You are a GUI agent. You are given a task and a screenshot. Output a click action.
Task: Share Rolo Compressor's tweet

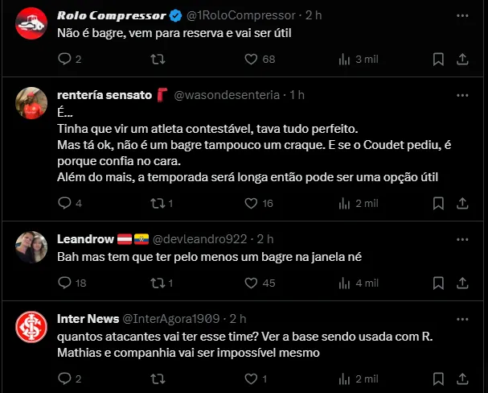(463, 59)
